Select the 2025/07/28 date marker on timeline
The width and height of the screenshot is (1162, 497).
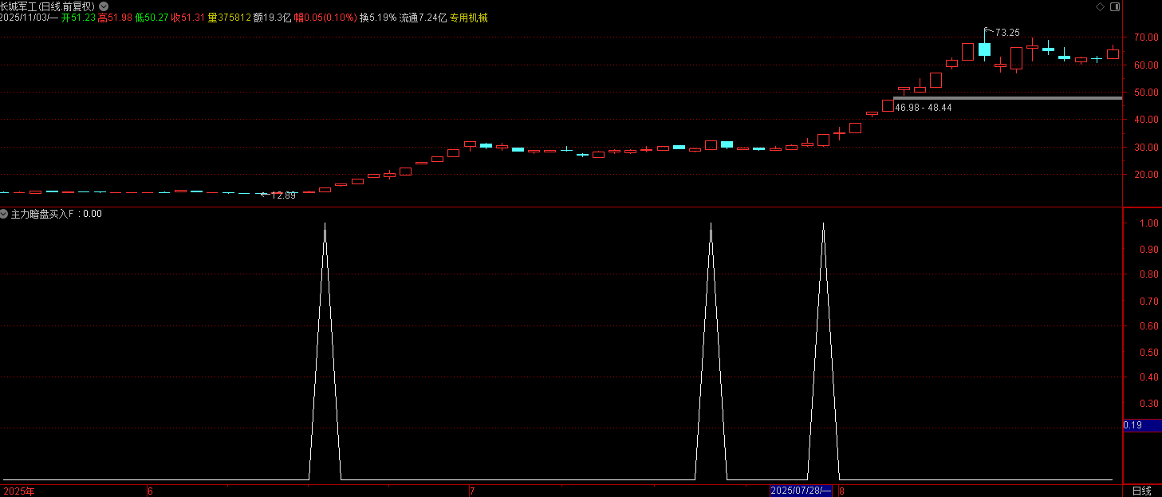point(800,491)
